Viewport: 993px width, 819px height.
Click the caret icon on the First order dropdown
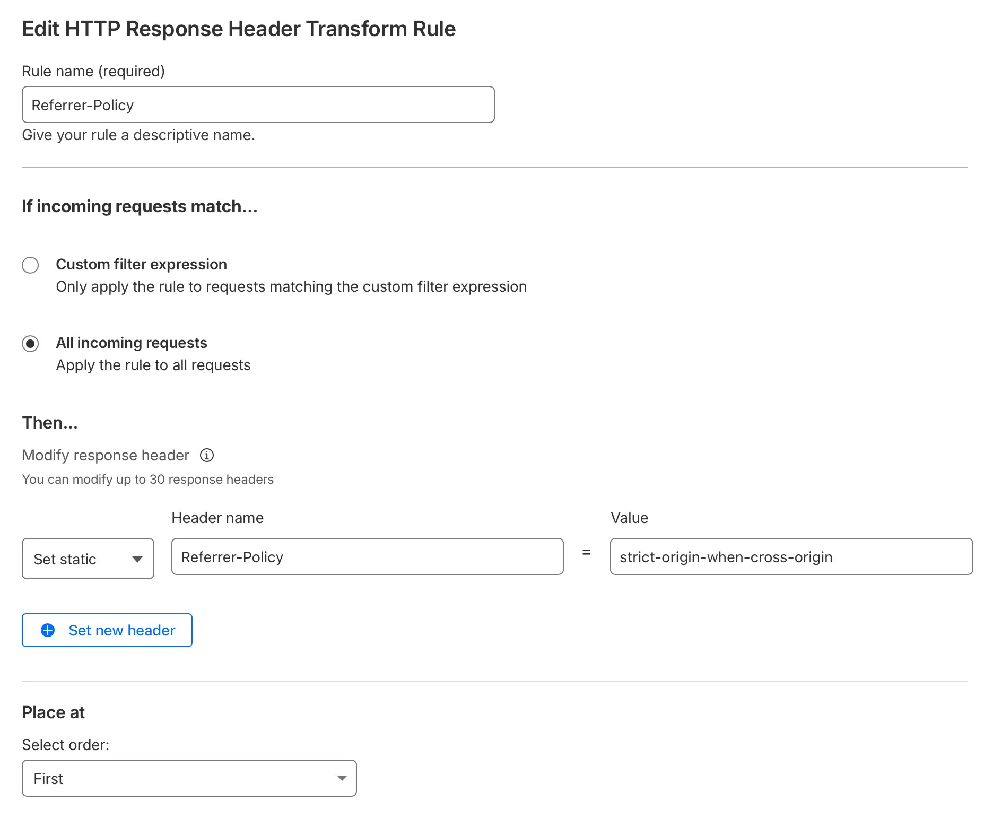[x=342, y=778]
